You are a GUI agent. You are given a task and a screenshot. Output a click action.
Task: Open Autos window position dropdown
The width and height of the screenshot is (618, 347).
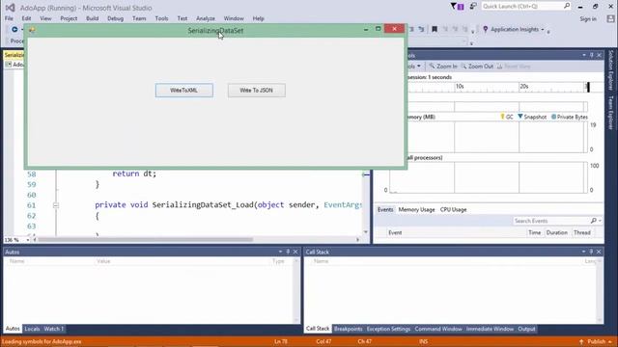coord(280,252)
